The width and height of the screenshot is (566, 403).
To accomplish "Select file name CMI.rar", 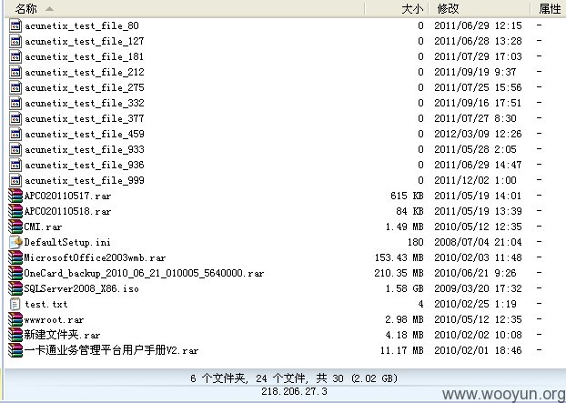I will (43, 227).
